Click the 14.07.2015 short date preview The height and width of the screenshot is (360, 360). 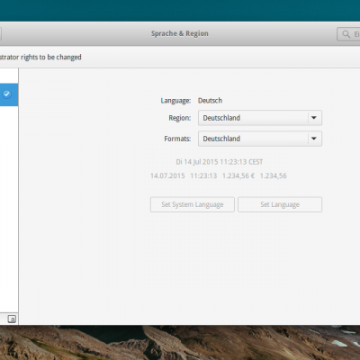point(167,175)
